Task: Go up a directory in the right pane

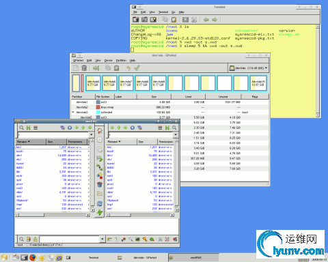Action: tap(119, 128)
